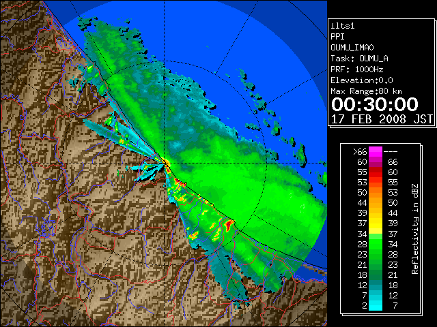The width and height of the screenshot is (437, 327).
Task: Click the 'Task: OUMU_A' line
Action: [x=360, y=59]
